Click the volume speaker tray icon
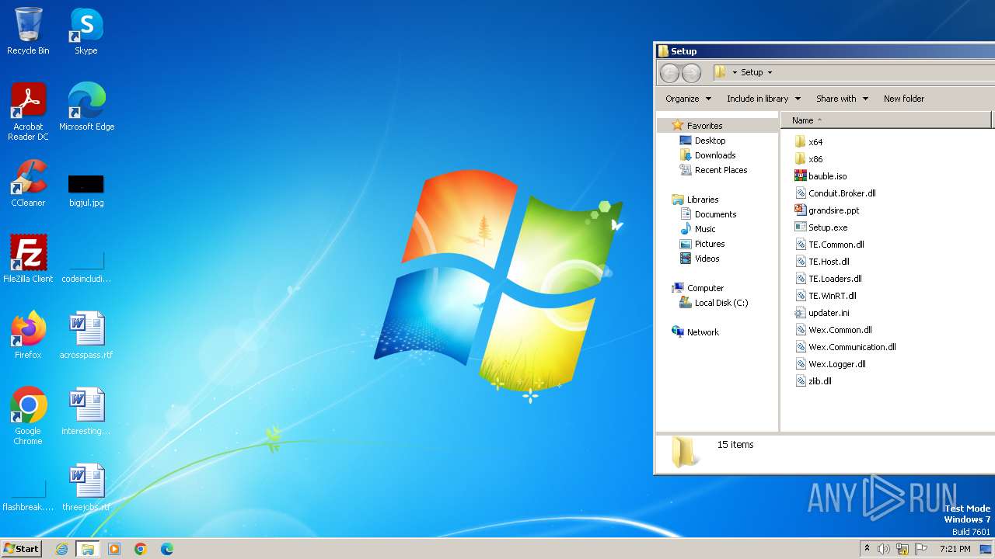995x559 pixels. [884, 549]
